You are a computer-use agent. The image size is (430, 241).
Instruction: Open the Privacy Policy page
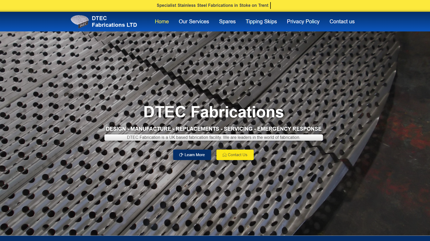[303, 21]
